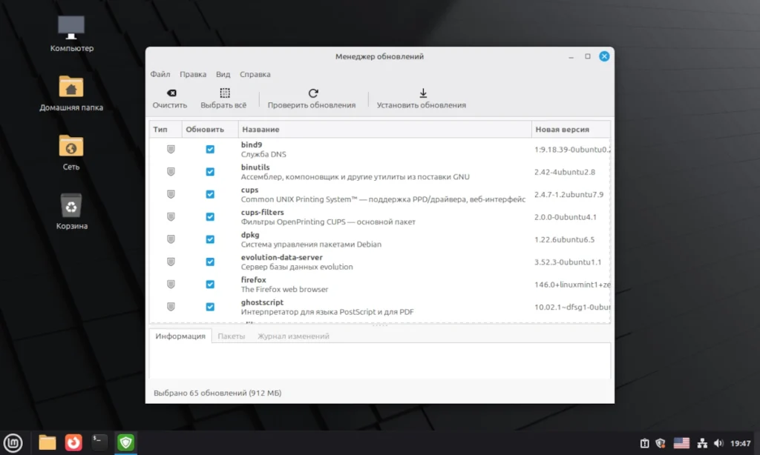
Task: Click the information pane text area
Action: pos(380,361)
